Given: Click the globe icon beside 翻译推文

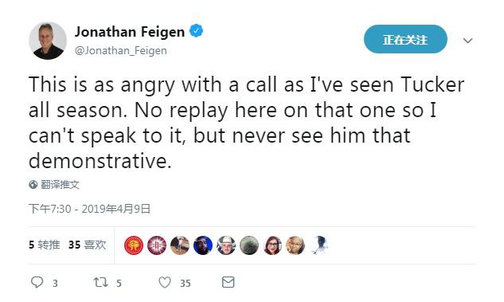Looking at the screenshot, I should [x=33, y=184].
